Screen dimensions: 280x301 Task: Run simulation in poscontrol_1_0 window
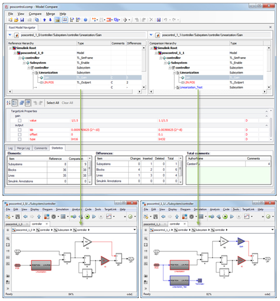tap(87, 217)
